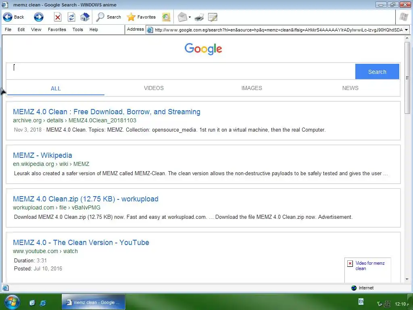
Task: Switch to NEWS results tab
Action: (x=350, y=88)
